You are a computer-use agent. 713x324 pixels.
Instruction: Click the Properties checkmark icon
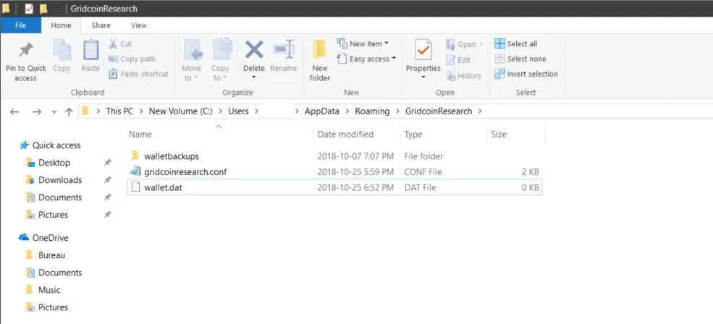coord(423,50)
